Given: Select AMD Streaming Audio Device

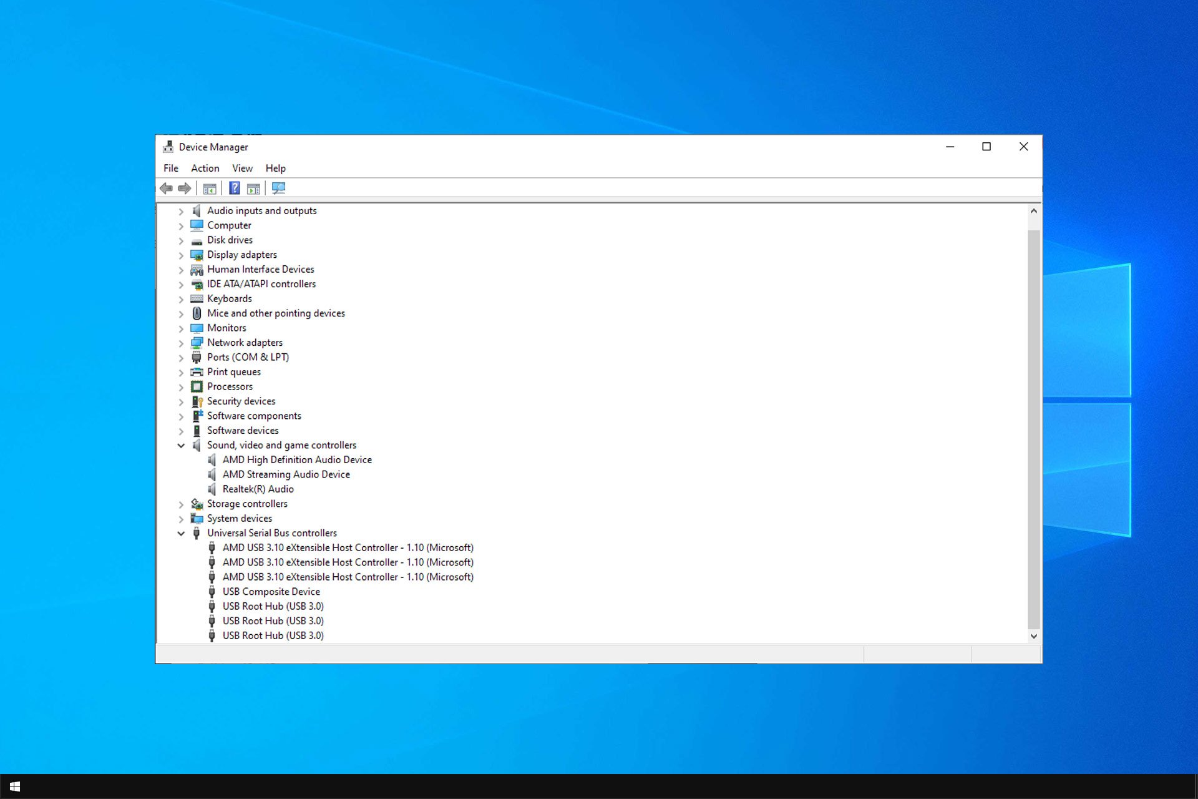Looking at the screenshot, I should 286,474.
